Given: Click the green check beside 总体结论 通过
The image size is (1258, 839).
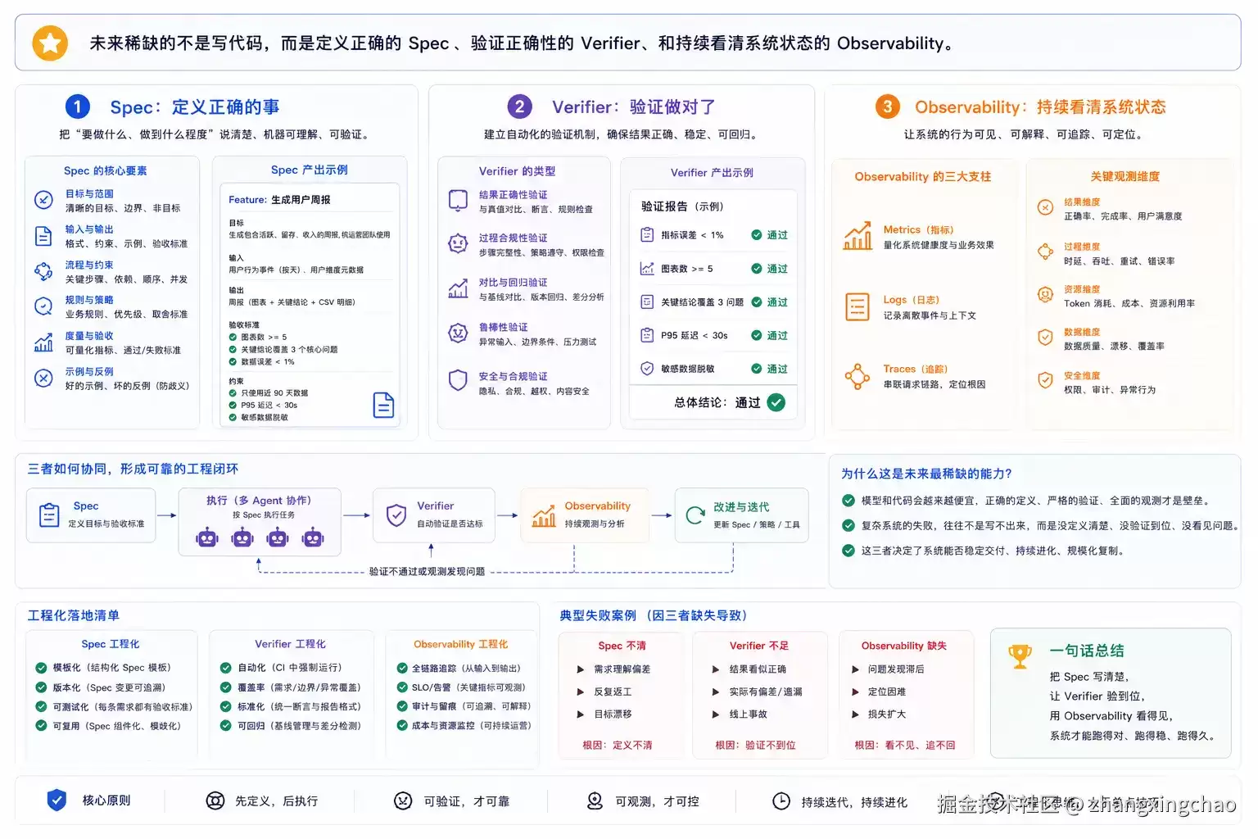Looking at the screenshot, I should [776, 402].
